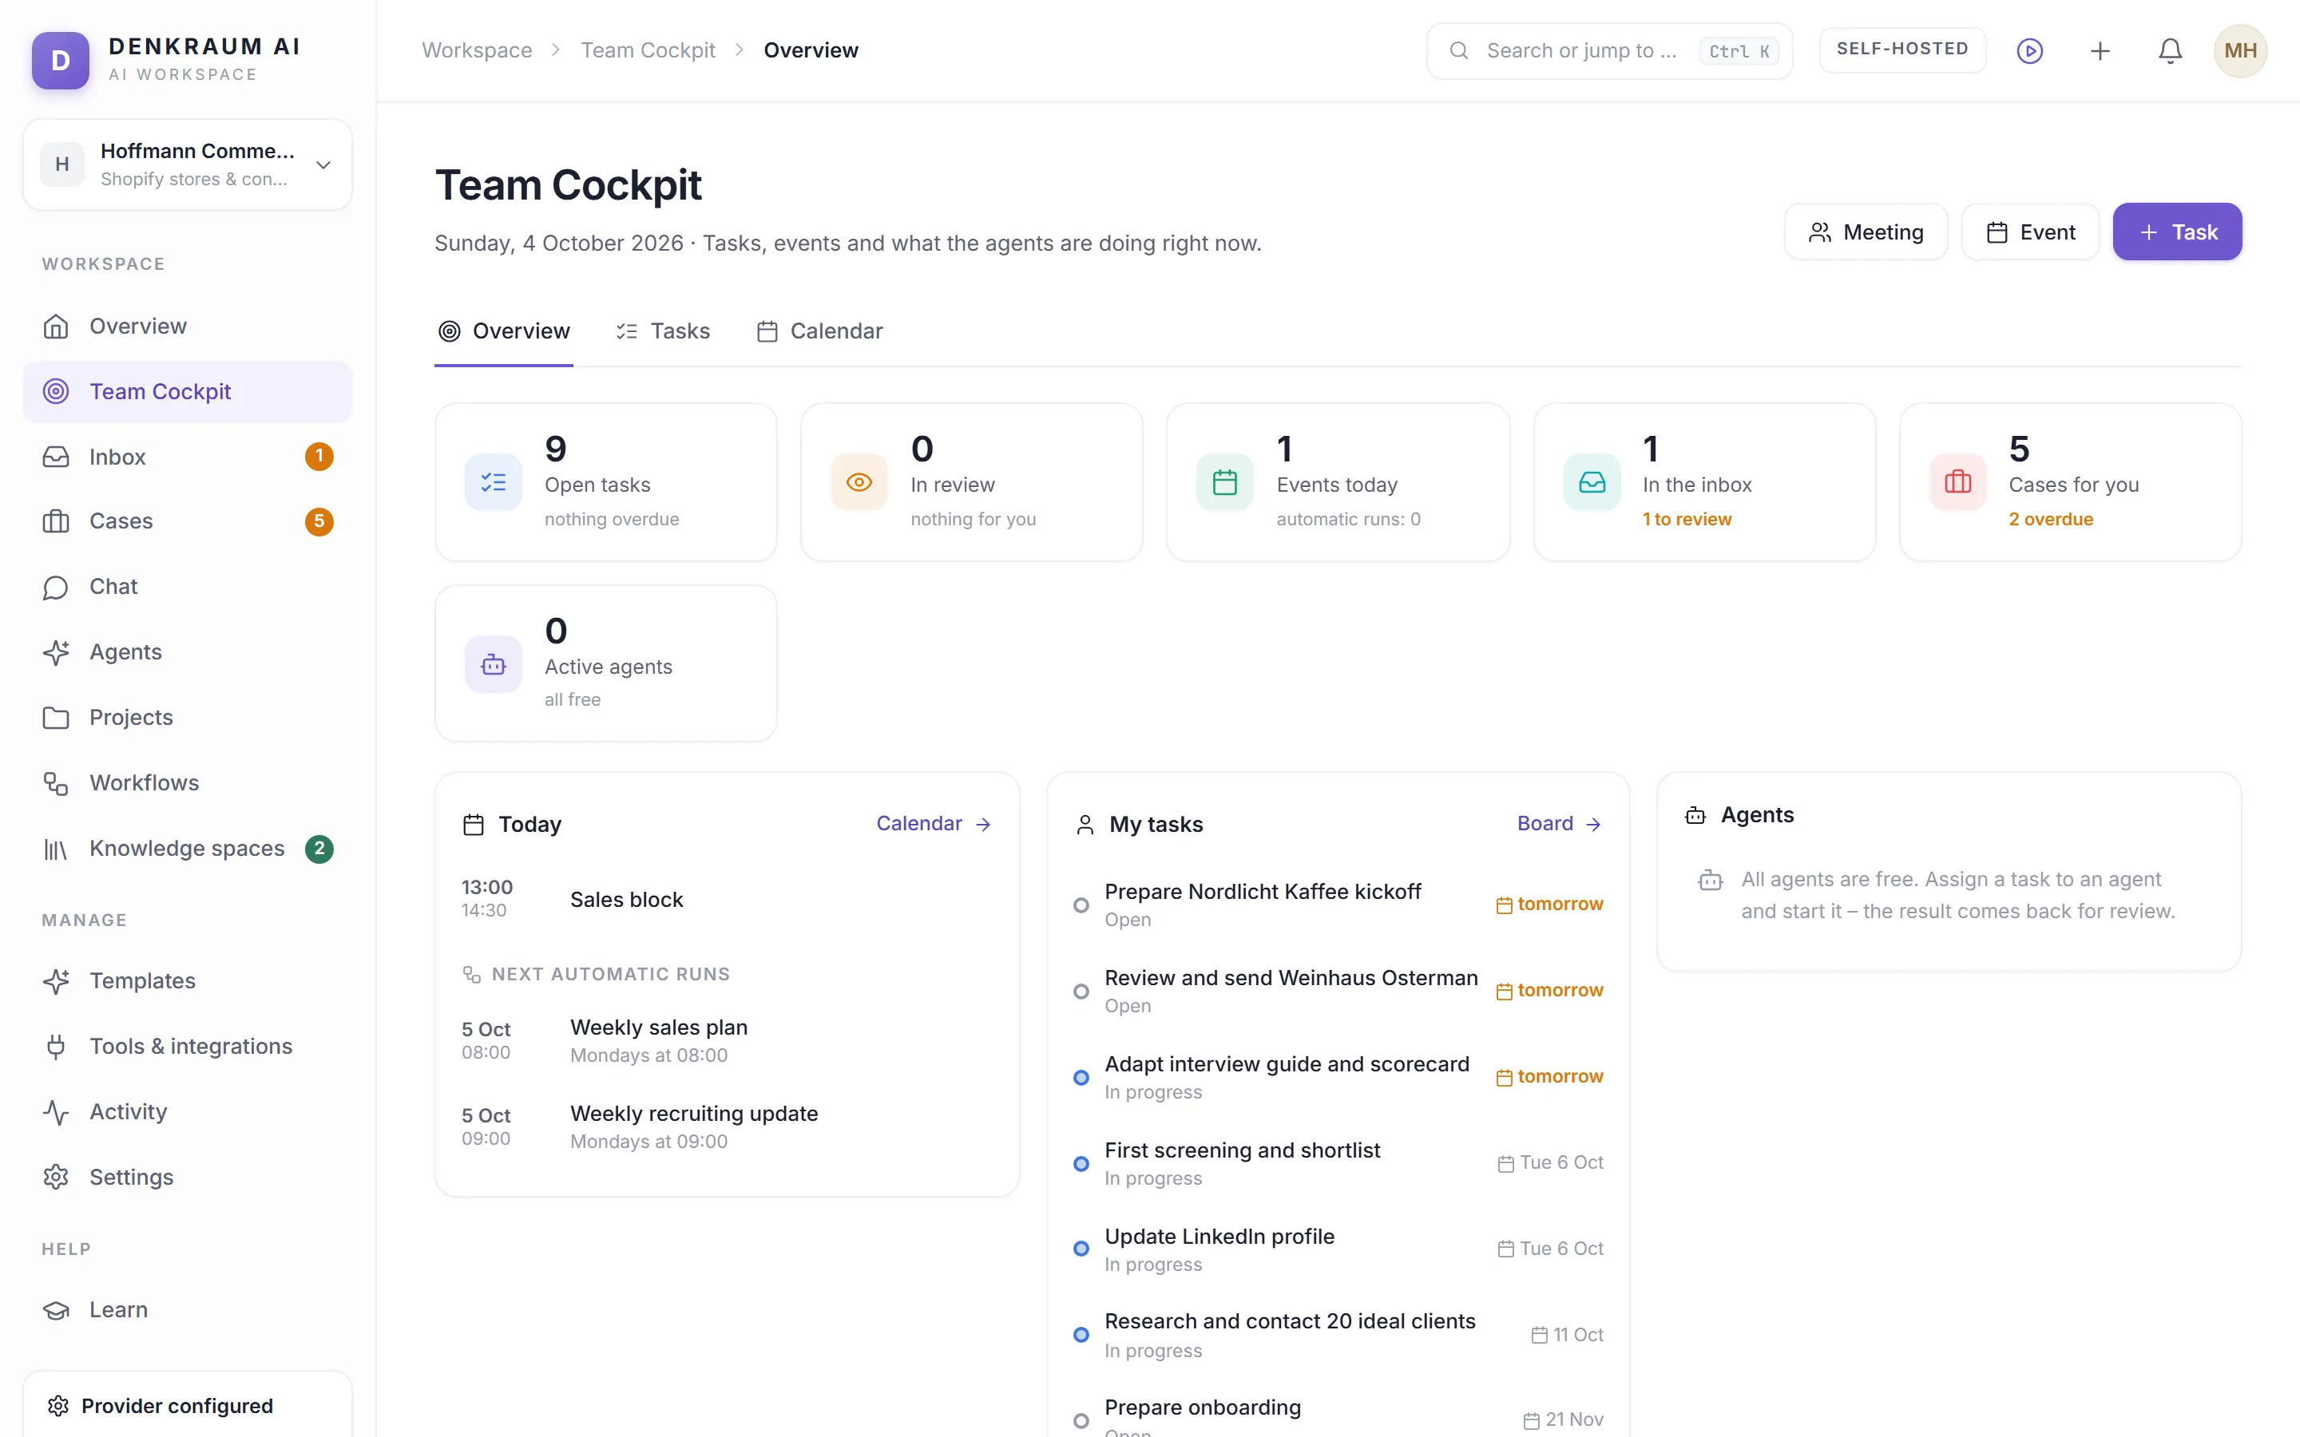Click the In the inbox tray icon

point(1592,482)
